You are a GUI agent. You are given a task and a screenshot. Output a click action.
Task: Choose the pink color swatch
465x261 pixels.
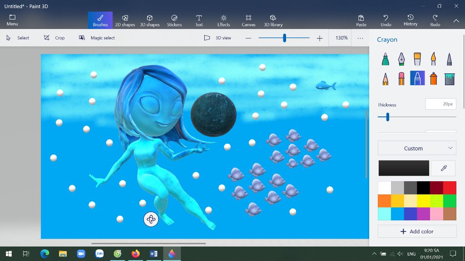[x=436, y=214]
